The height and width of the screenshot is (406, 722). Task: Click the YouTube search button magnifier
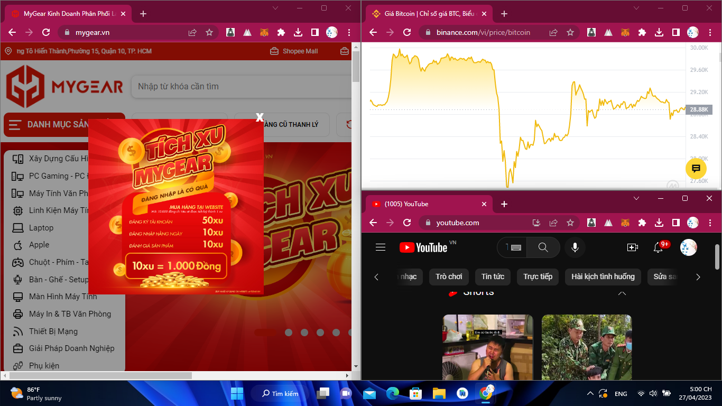click(x=543, y=247)
